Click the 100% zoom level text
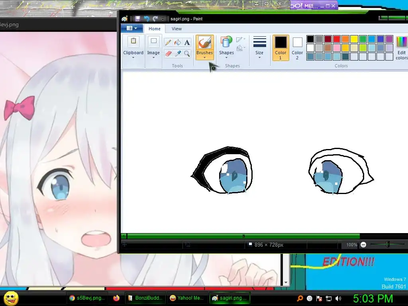The width and height of the screenshot is (408, 306). [351, 245]
